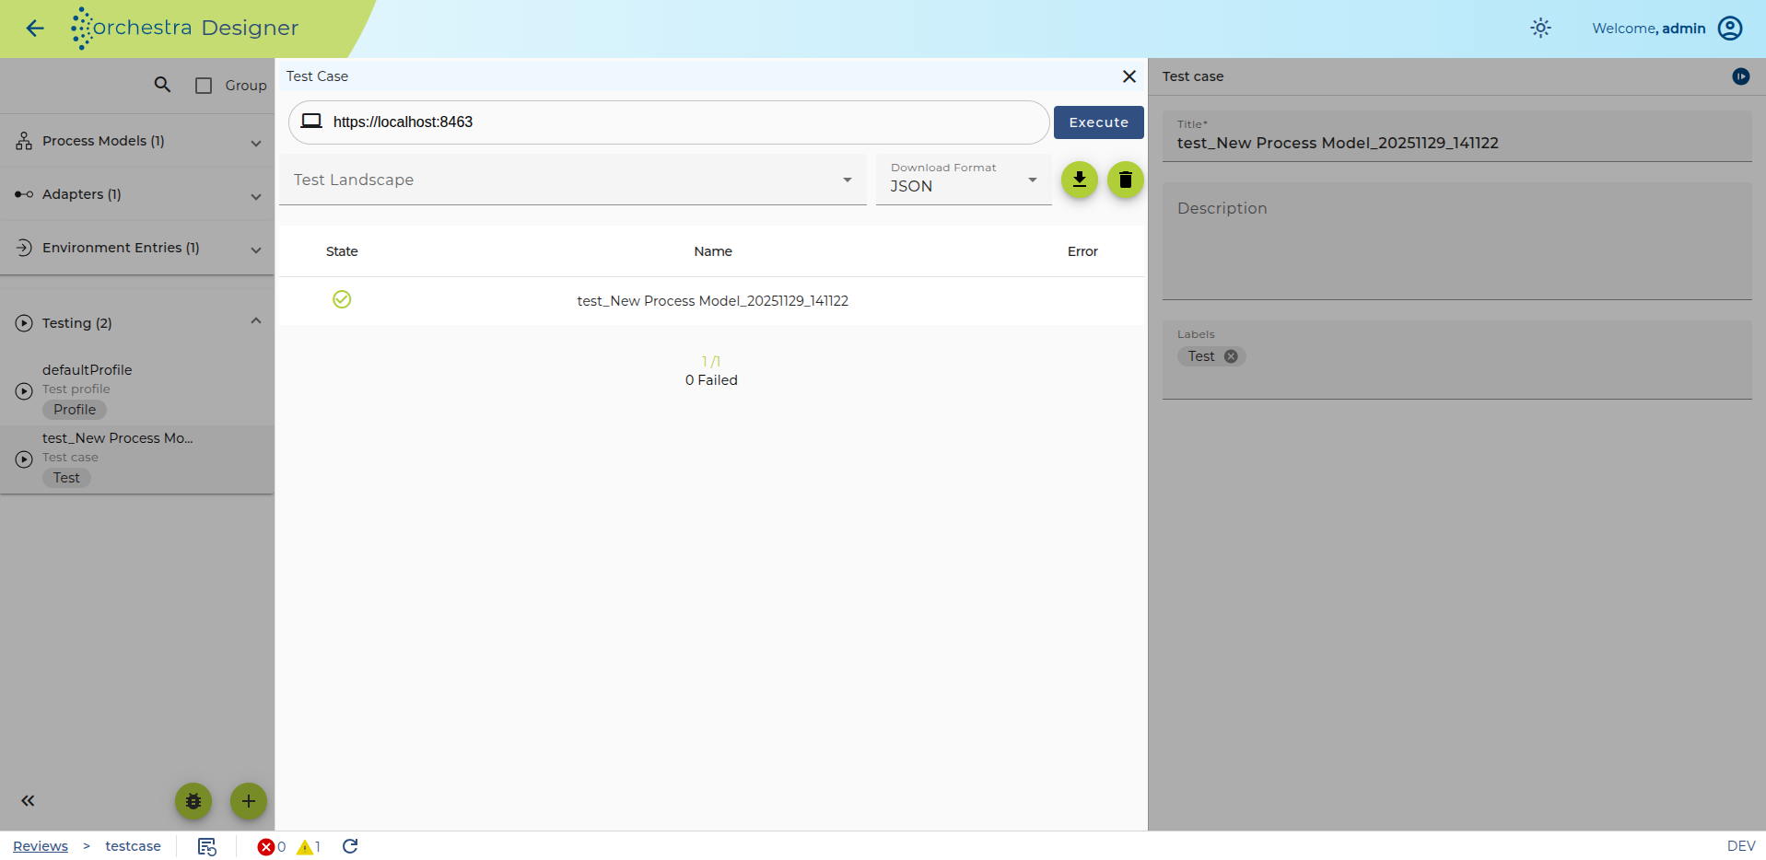Viewport: 1766px width, 860px height.
Task: Click the search magnifier in the sidebar
Action: (x=162, y=85)
